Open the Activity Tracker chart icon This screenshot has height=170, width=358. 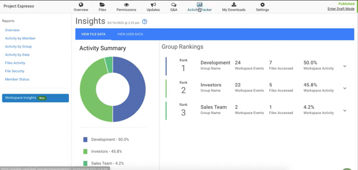(x=199, y=5)
